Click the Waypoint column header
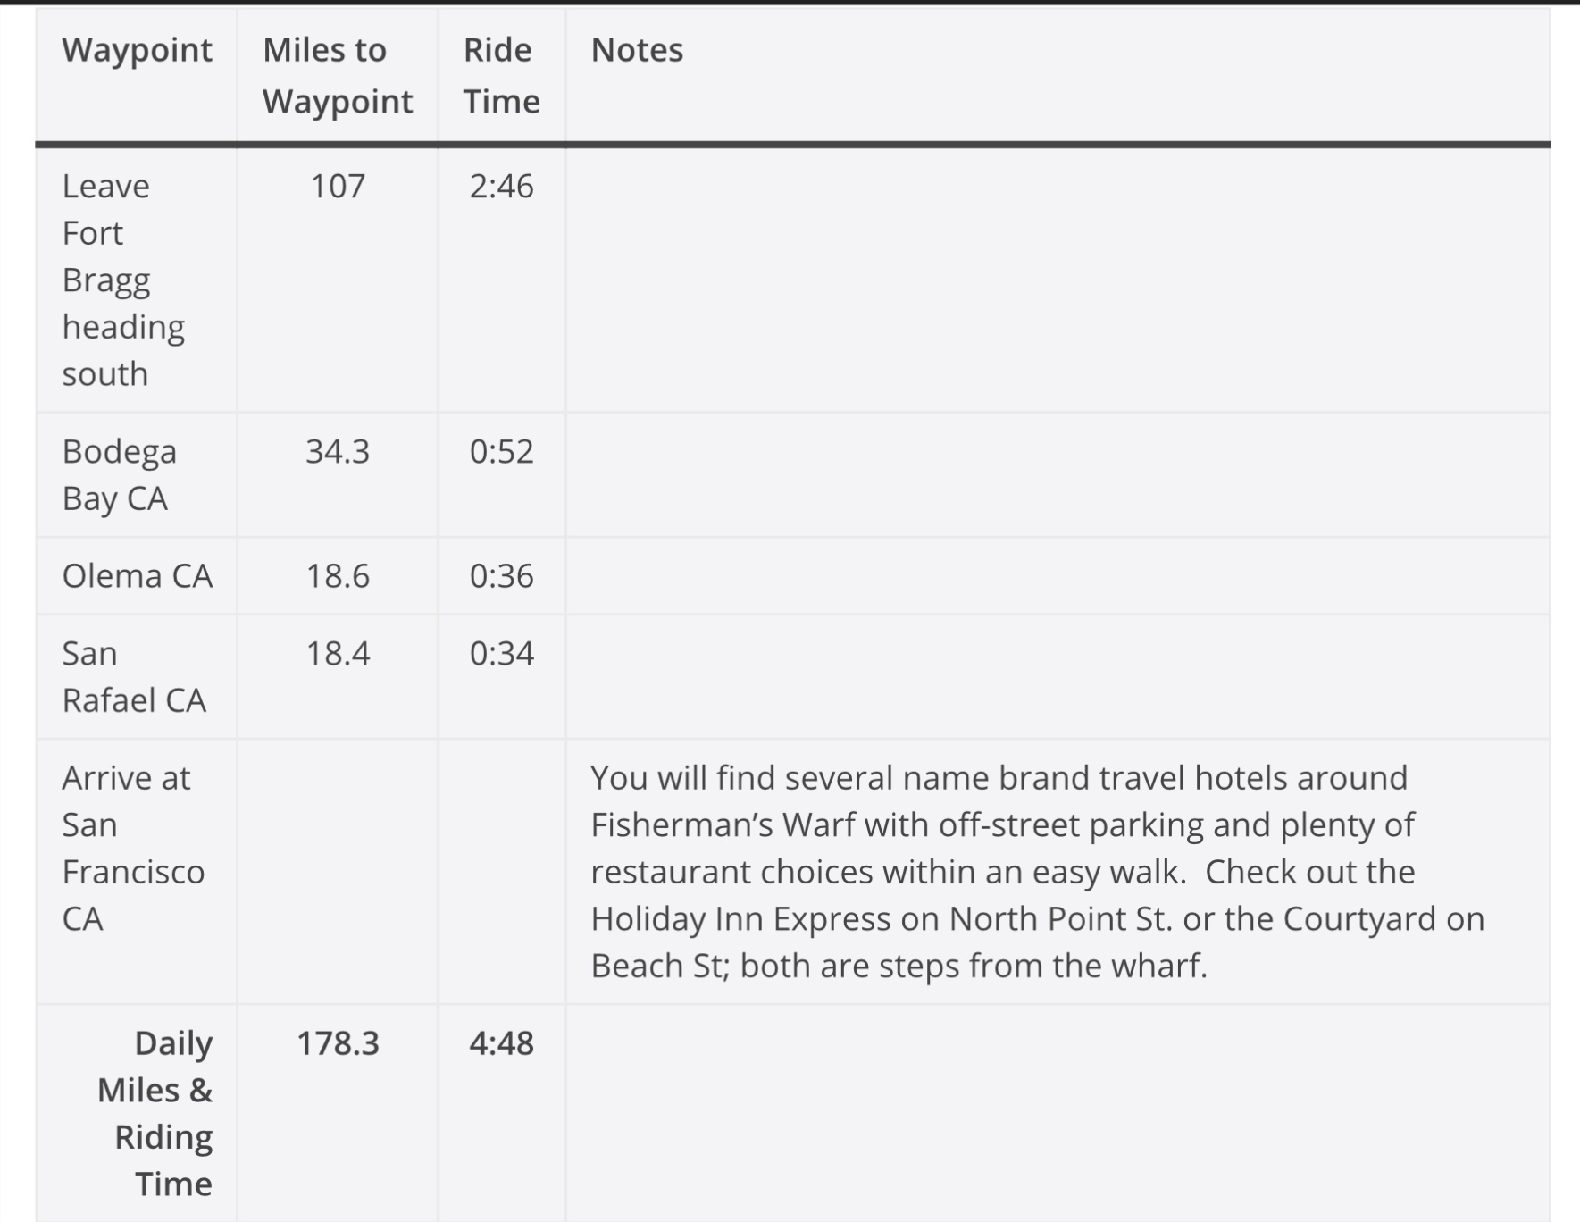 [x=137, y=50]
